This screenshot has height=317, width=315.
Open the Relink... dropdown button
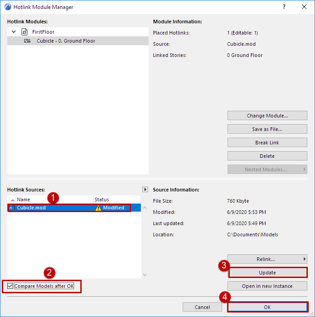point(267,259)
